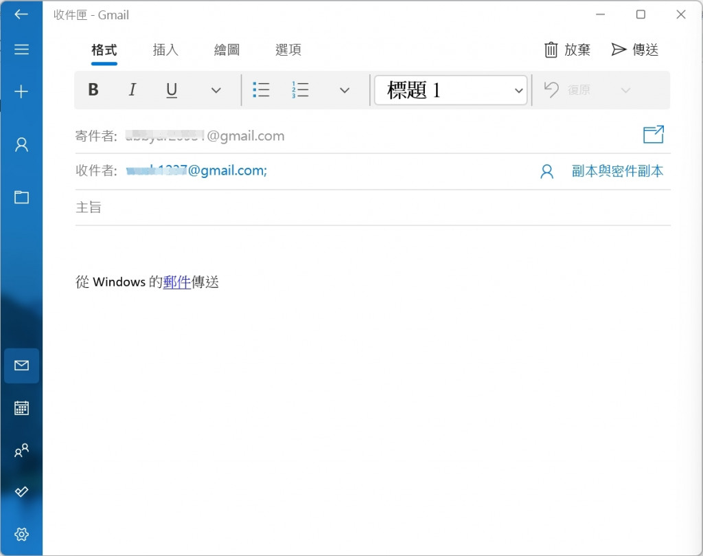
Task: Discard the draft with 放棄
Action: pos(567,49)
